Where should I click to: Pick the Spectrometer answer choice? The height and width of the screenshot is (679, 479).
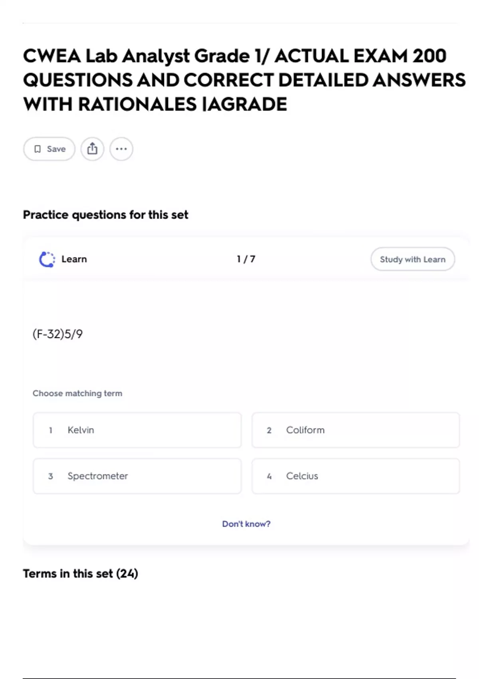pyautogui.click(x=137, y=476)
